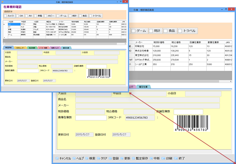
Task: Open the green third tab in the small window
Action: (32, 48)
